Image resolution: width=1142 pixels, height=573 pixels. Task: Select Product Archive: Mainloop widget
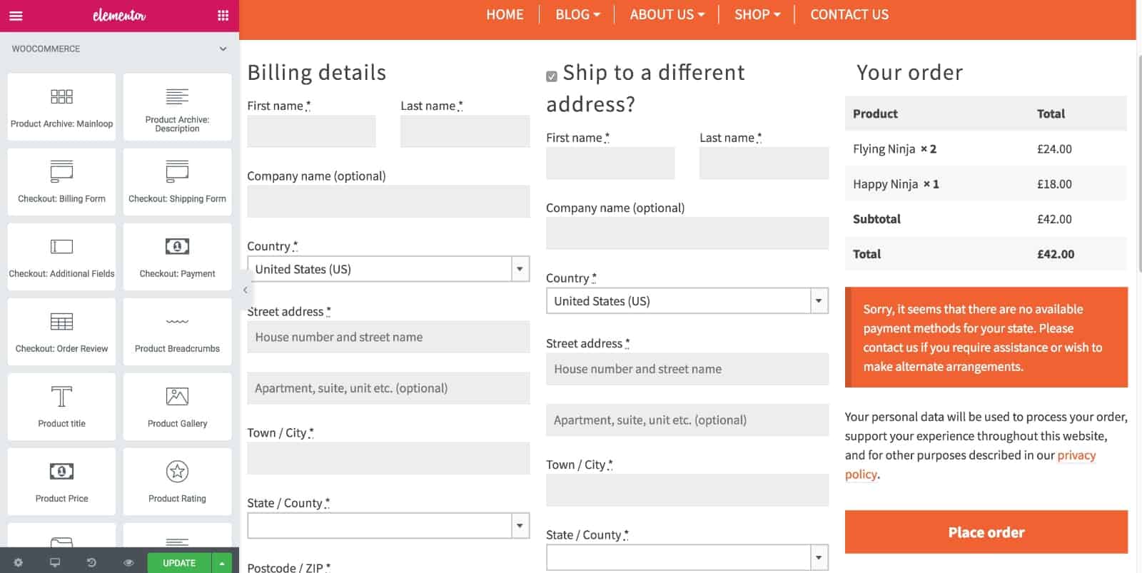(x=61, y=107)
